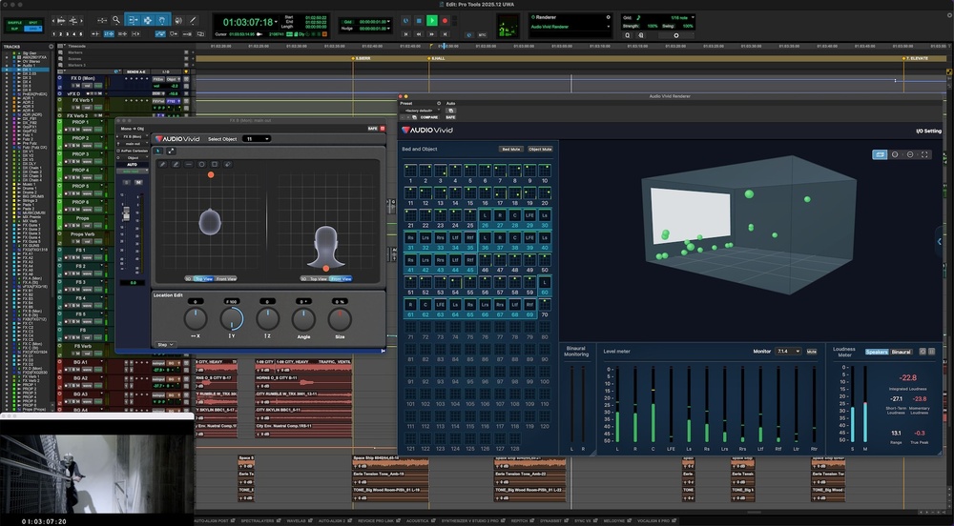Click the Y position knob
The width and height of the screenshot is (954, 526).
coord(232,320)
